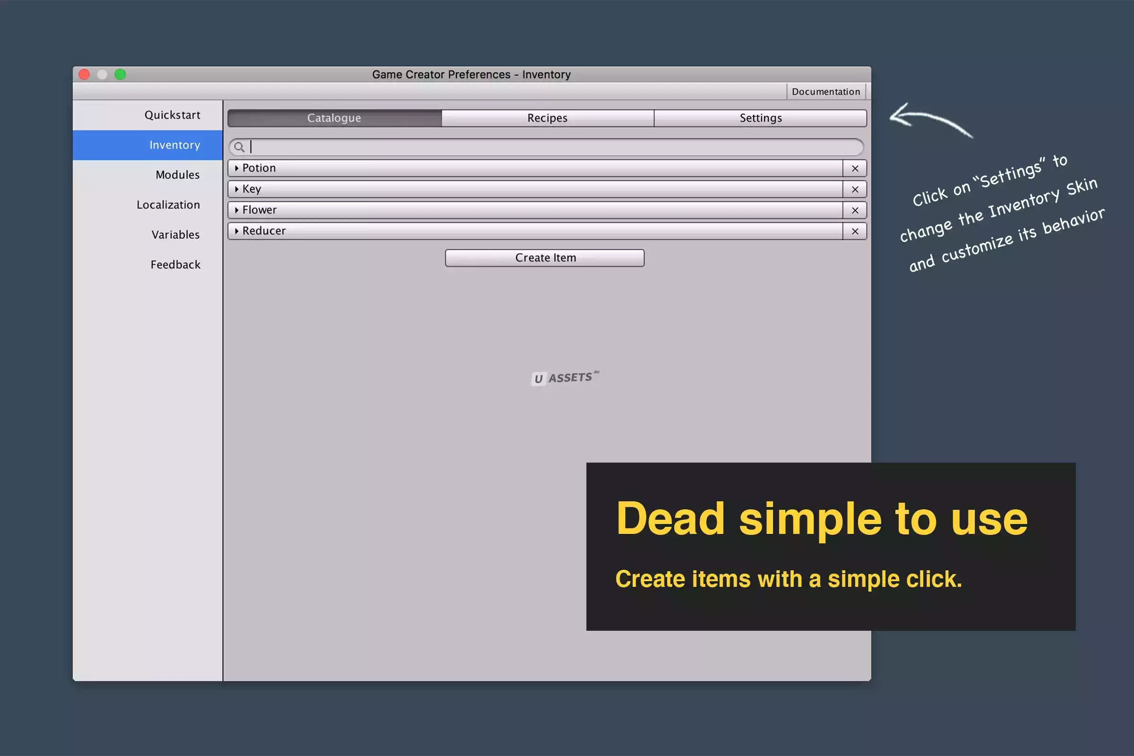Screen dimensions: 1134x756
Task: Click the X beside Flower
Action: [x=855, y=210]
